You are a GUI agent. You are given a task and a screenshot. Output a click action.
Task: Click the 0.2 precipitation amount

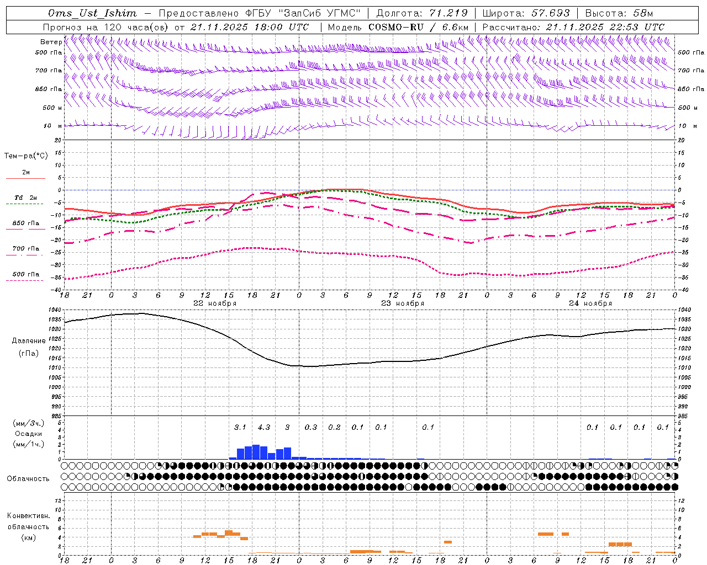point(334,427)
